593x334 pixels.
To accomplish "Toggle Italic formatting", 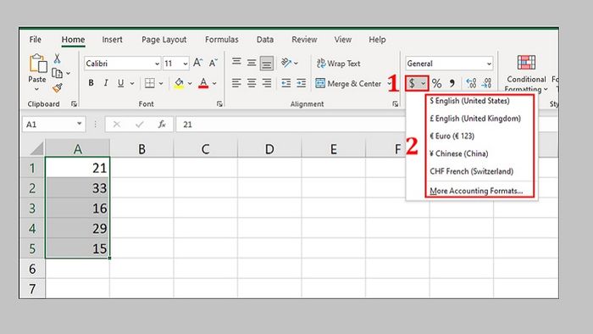I will pyautogui.click(x=106, y=83).
